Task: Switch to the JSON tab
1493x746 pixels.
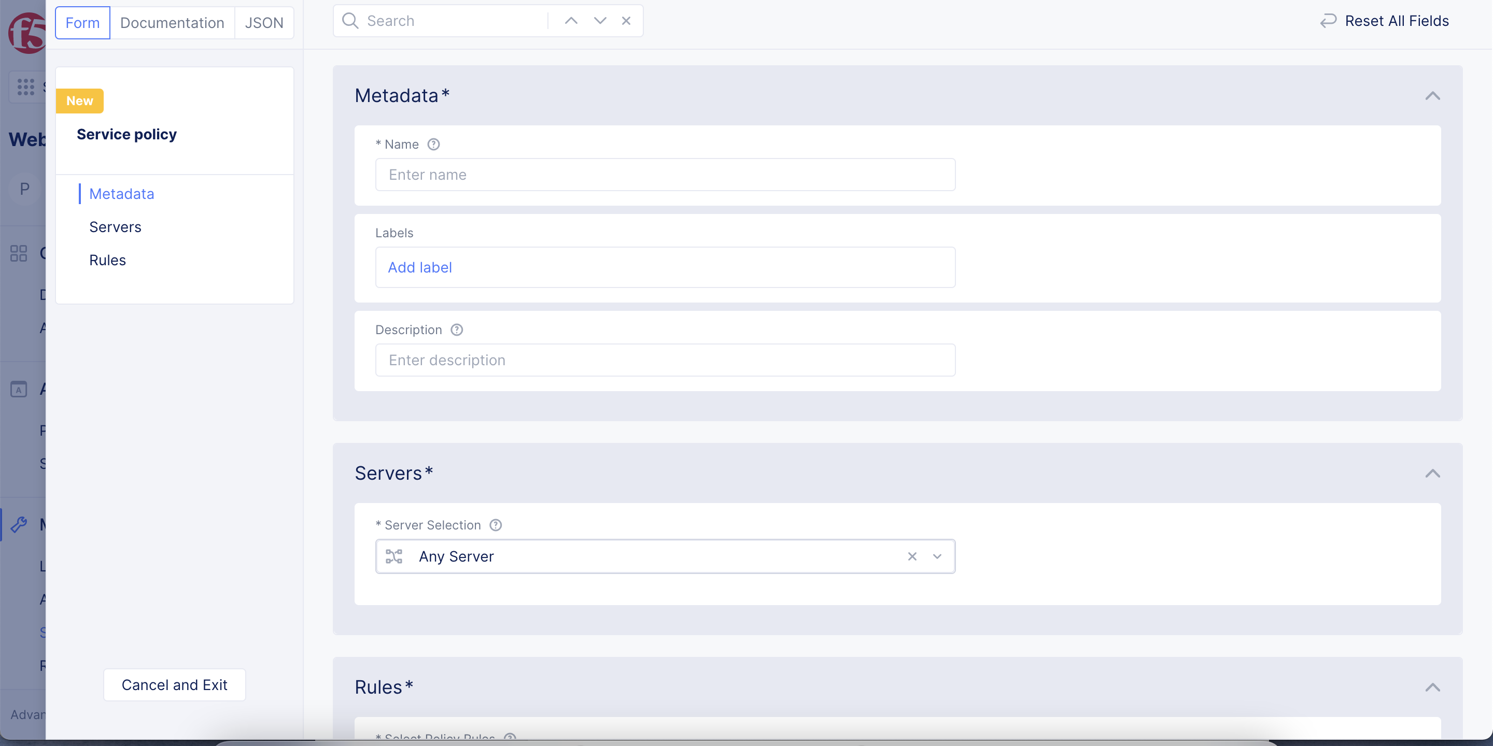Action: point(264,23)
